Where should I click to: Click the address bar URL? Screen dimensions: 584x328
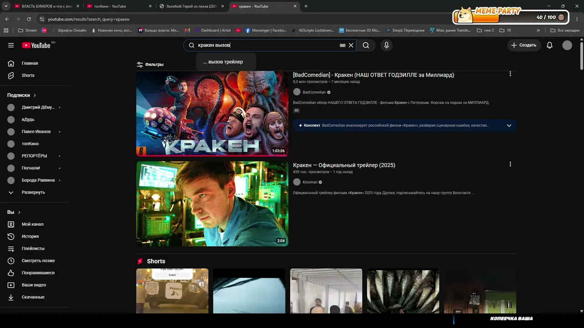pyautogui.click(x=89, y=19)
